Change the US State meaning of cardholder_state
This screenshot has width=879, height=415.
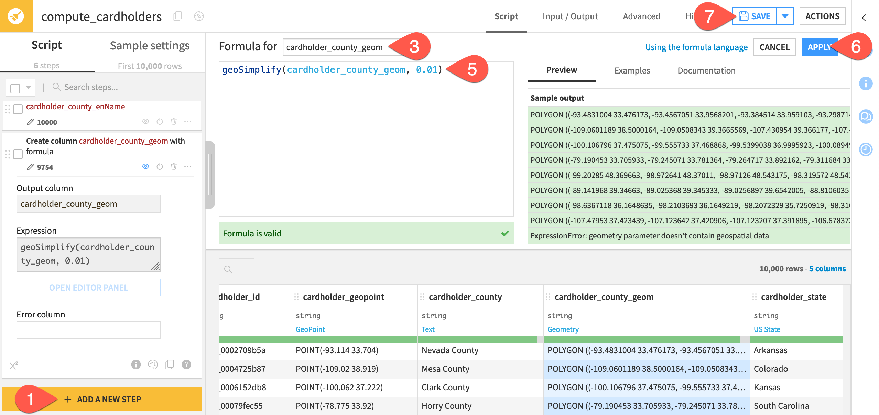coord(767,329)
